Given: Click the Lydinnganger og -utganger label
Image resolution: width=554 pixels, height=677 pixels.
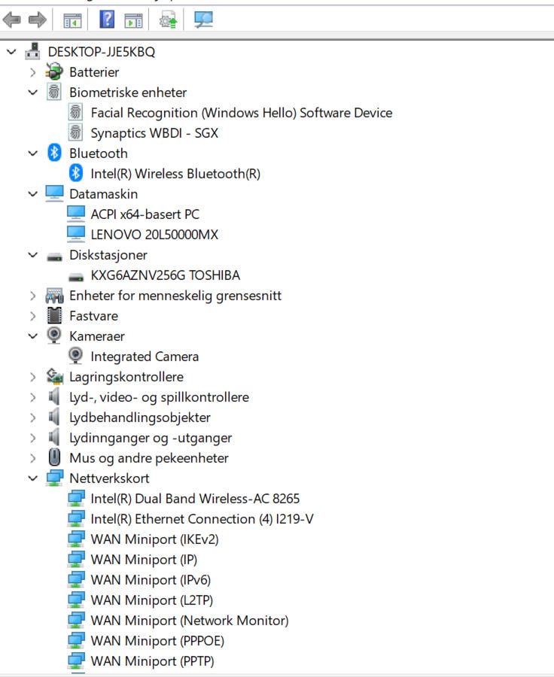Looking at the screenshot, I should (x=151, y=438).
